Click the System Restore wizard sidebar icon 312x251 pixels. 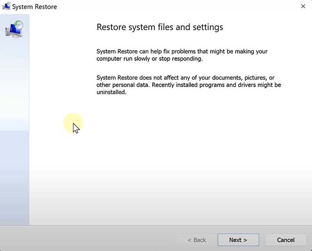coord(14,29)
